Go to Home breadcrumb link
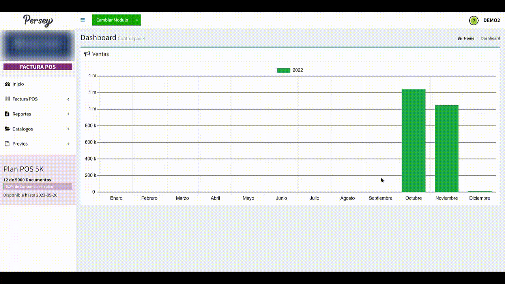The image size is (505, 284). coord(469,38)
